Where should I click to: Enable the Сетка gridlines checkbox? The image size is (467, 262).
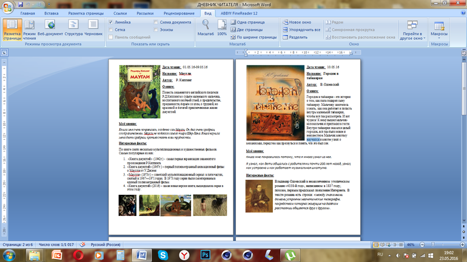tap(111, 29)
